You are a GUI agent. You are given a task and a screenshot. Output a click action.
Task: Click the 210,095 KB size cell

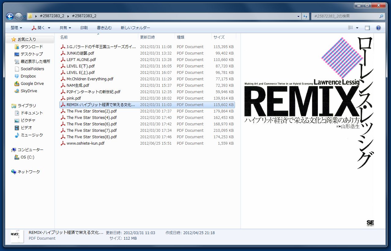(x=223, y=130)
